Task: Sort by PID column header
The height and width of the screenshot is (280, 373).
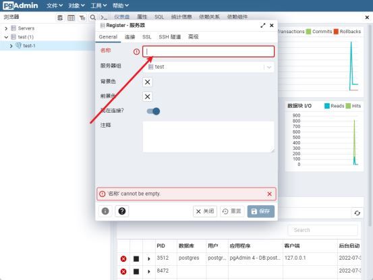Action: click(161, 246)
